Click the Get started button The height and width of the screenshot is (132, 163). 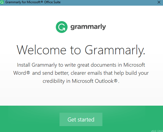point(81,119)
